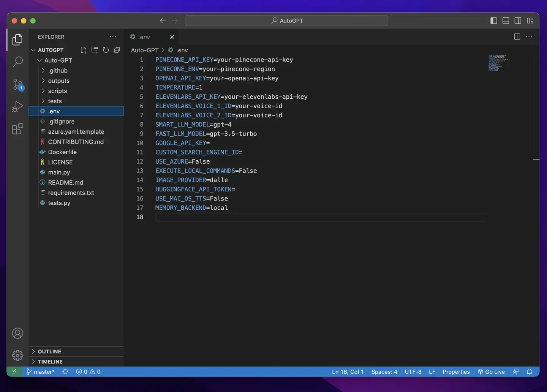Place cursor on empty line 18
The image size is (547, 392).
[x=321, y=217]
